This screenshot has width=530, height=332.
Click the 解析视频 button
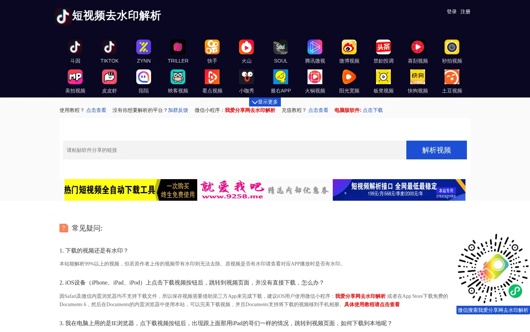point(437,150)
